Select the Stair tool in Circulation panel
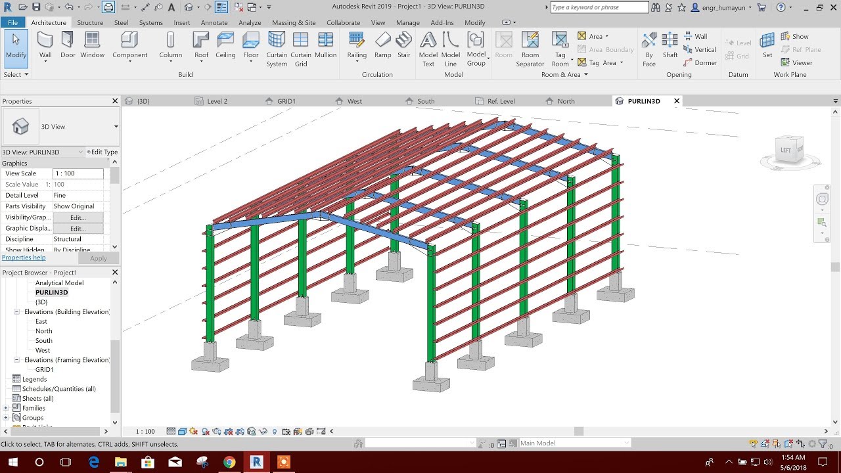The height and width of the screenshot is (473, 841). point(404,46)
